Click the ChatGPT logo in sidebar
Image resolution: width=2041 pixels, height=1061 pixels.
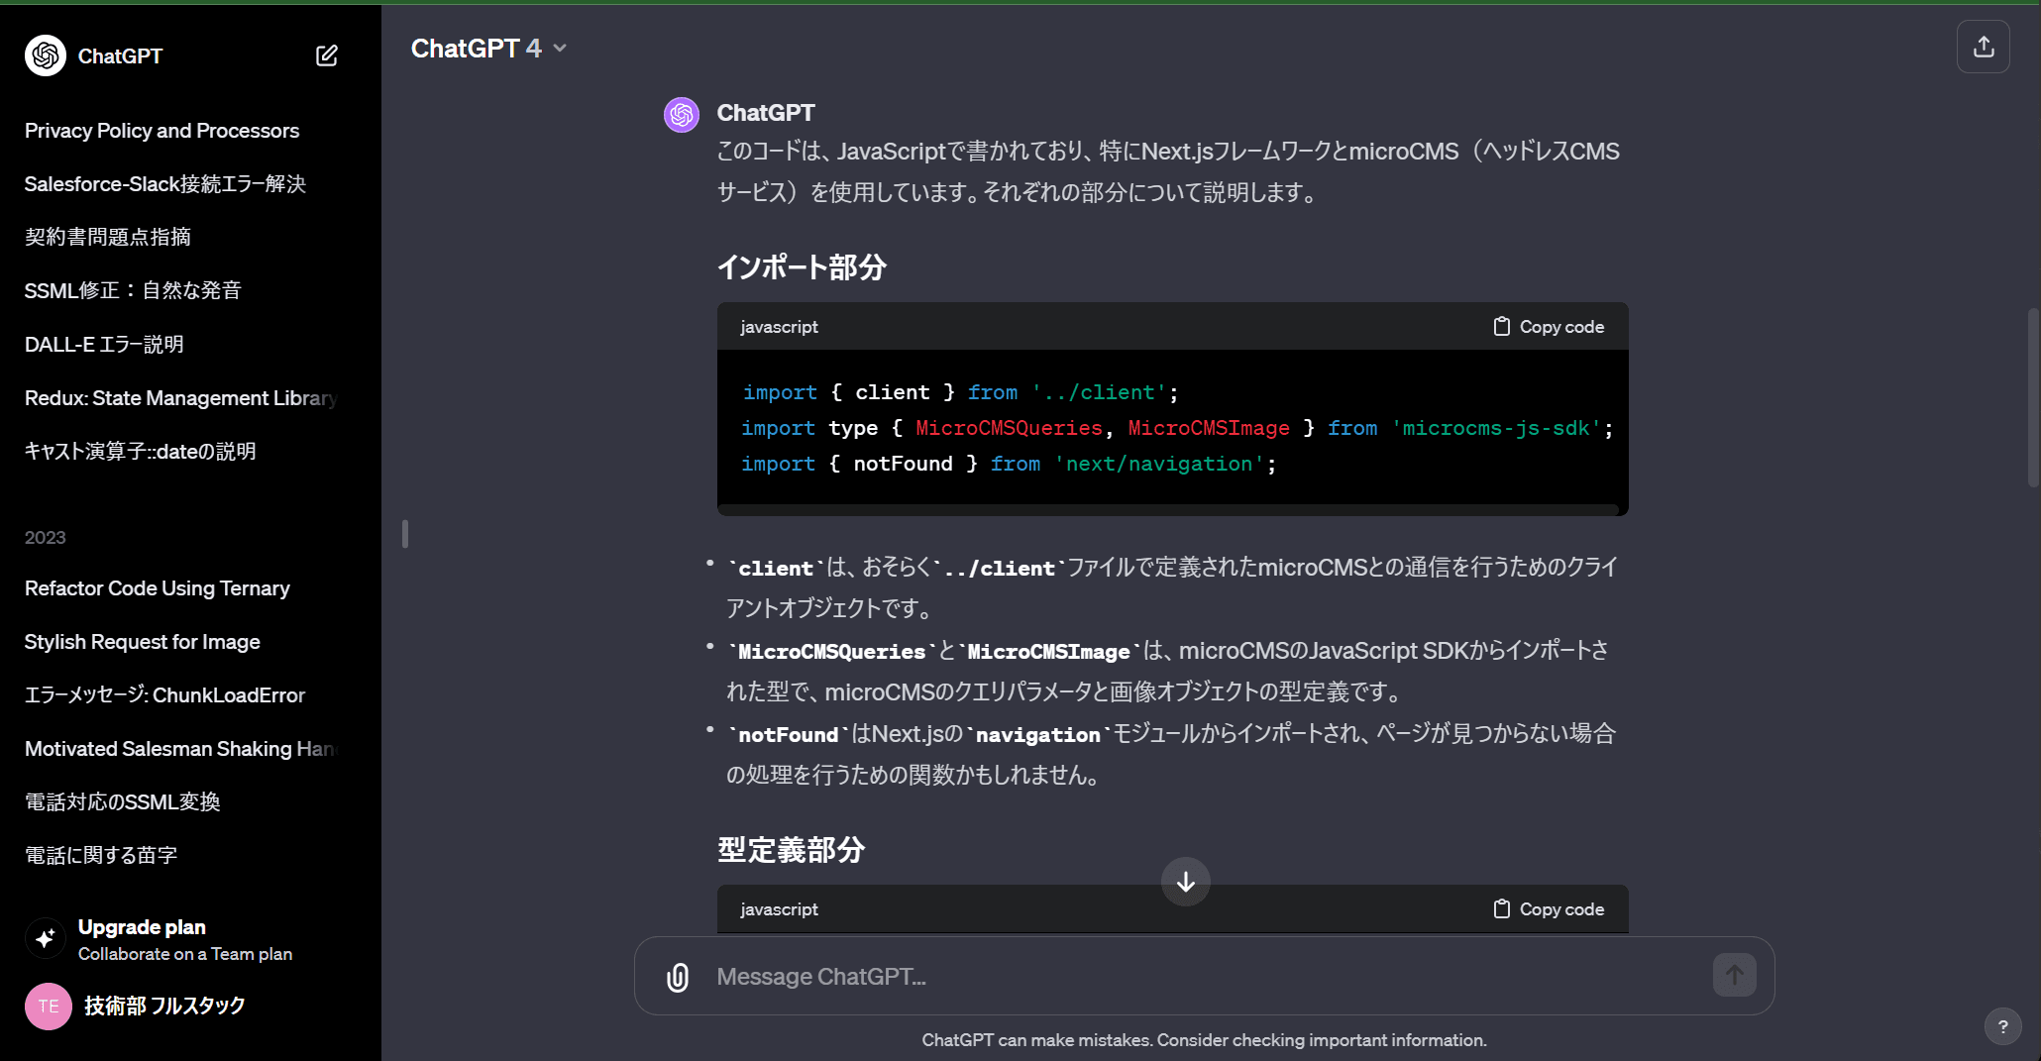pyautogui.click(x=46, y=55)
